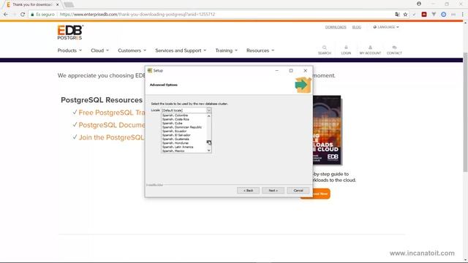Click the Contact icon in site header
Screen dimensions: 468x263
pyautogui.click(x=394, y=47)
